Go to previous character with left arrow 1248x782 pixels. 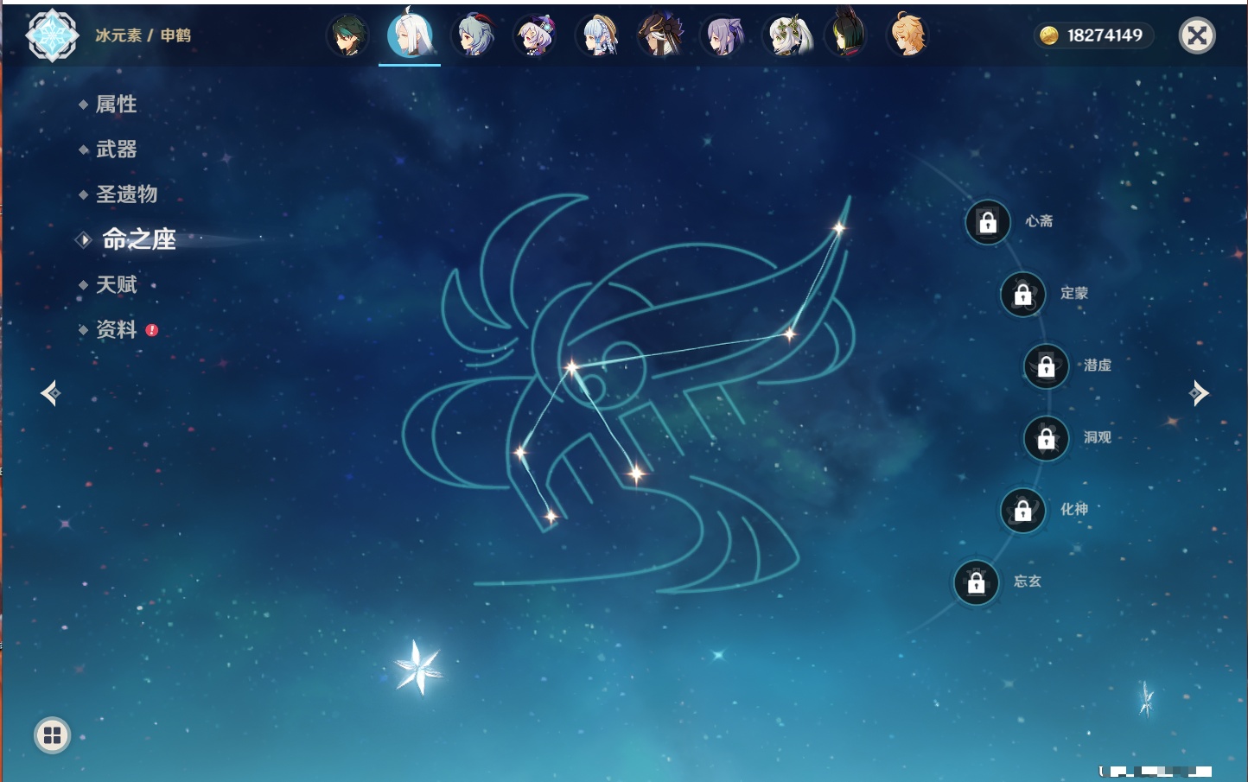(50, 393)
